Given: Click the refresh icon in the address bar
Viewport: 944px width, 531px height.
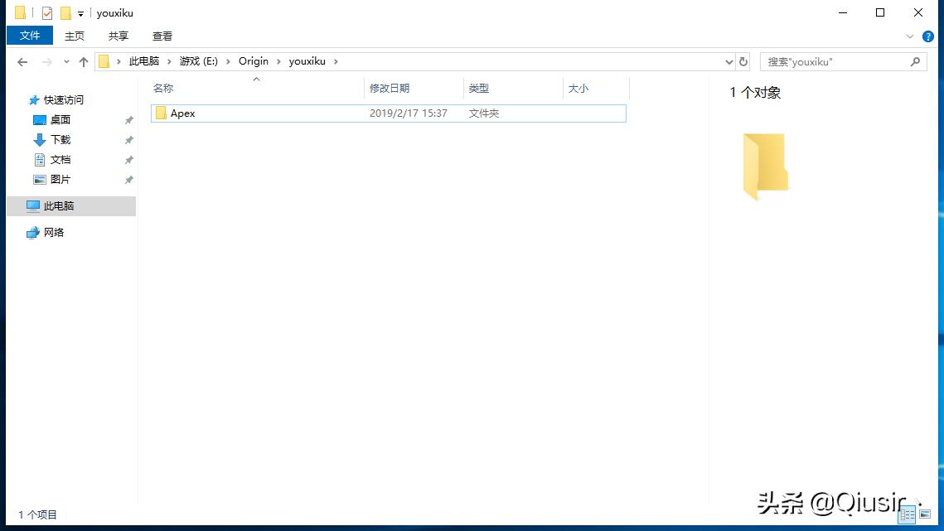Looking at the screenshot, I should click(743, 61).
